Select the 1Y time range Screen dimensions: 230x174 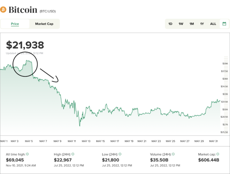pos(202,24)
